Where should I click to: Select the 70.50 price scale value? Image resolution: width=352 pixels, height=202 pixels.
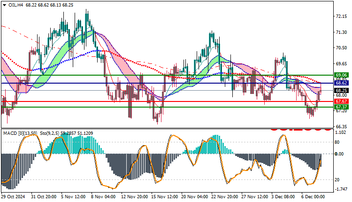pyautogui.click(x=341, y=48)
